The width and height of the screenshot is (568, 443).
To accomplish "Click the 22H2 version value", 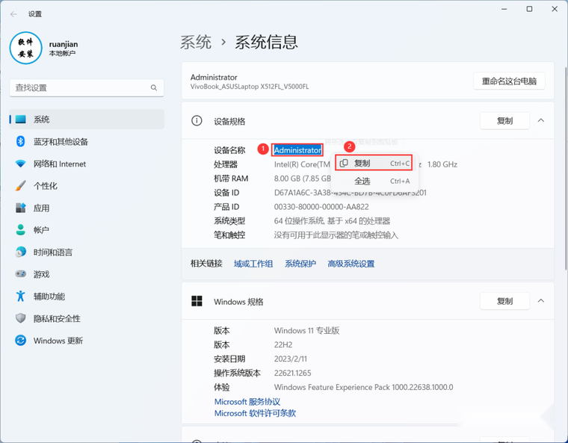I will click(283, 345).
